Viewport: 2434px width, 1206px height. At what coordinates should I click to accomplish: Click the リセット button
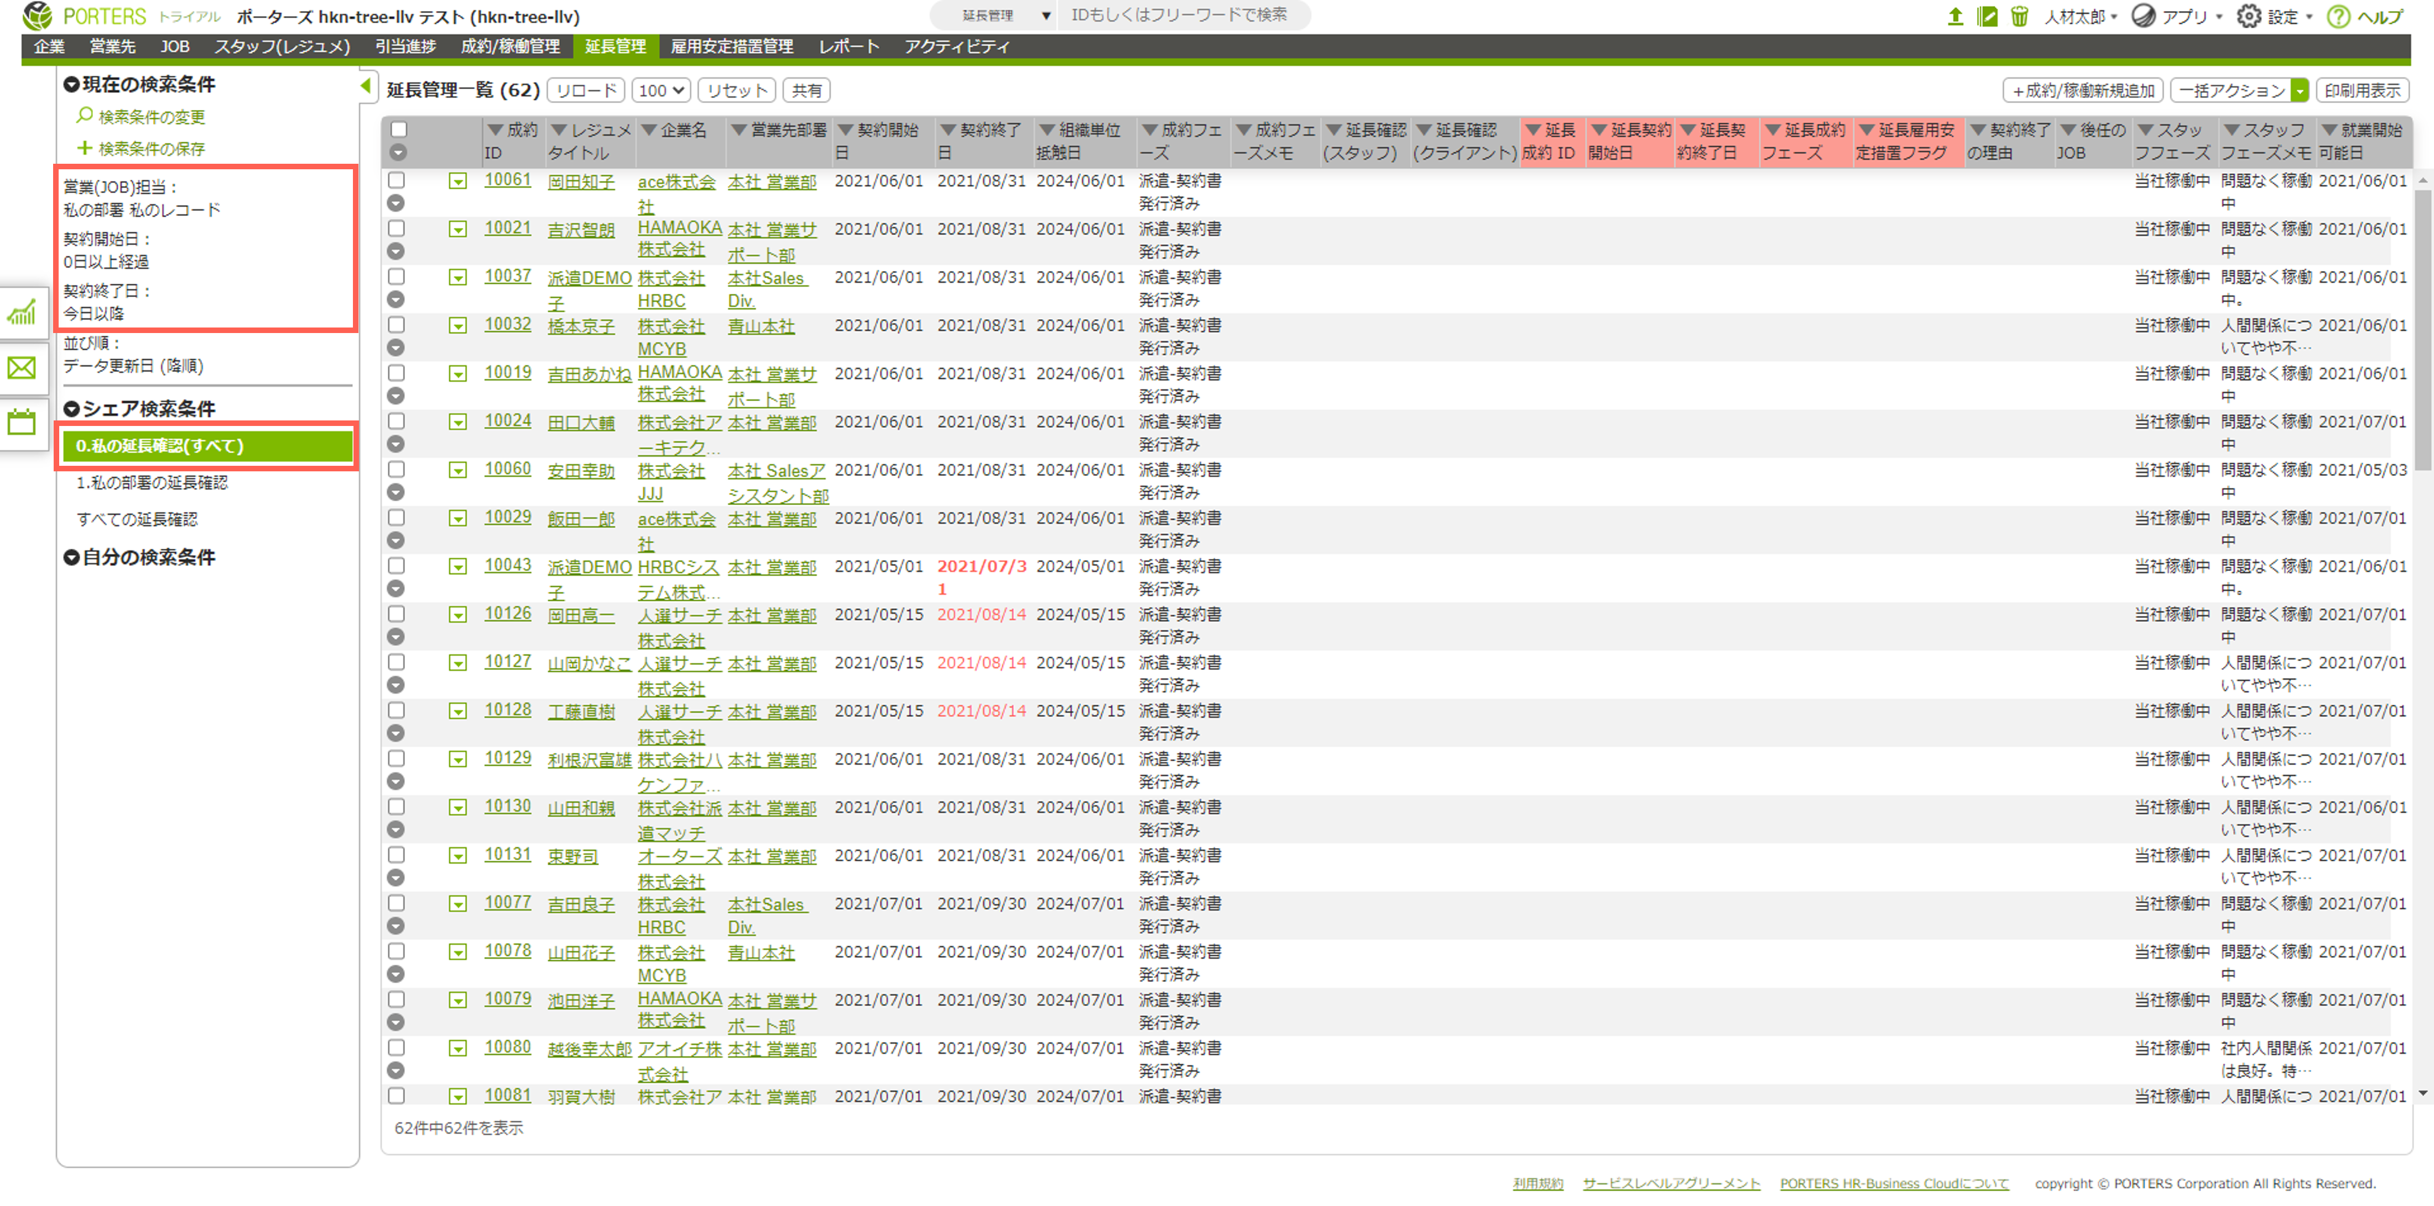coord(736,90)
